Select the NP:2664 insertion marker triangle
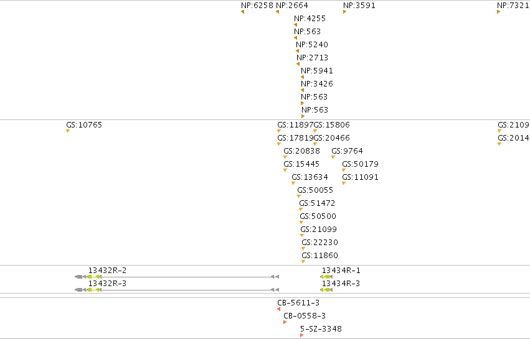 [278, 12]
